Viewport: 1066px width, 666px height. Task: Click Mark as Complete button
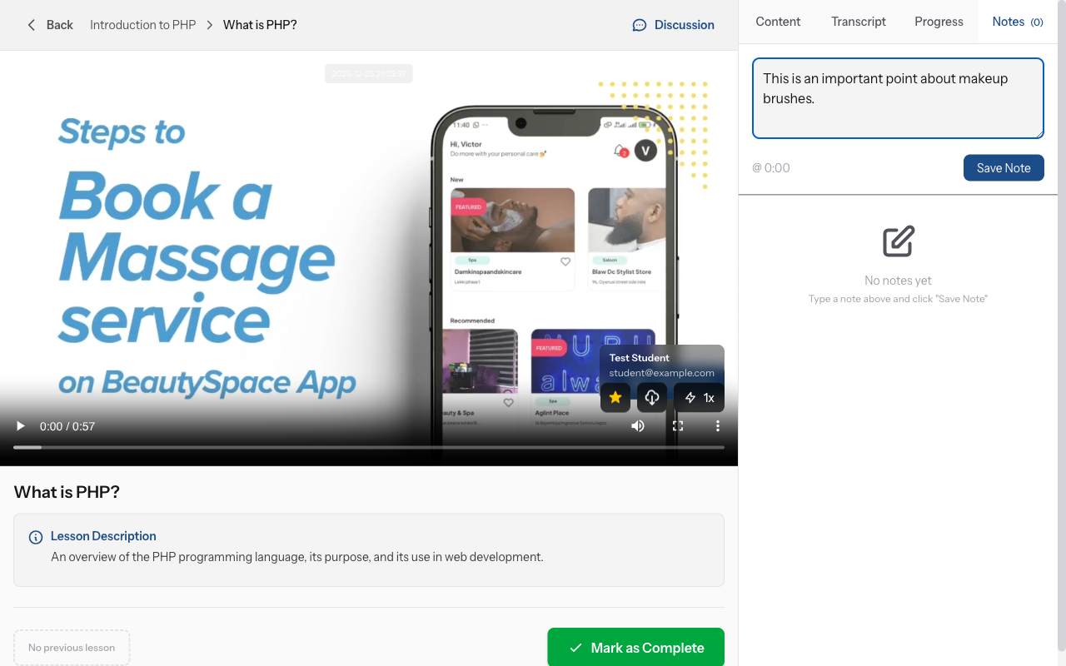635,648
